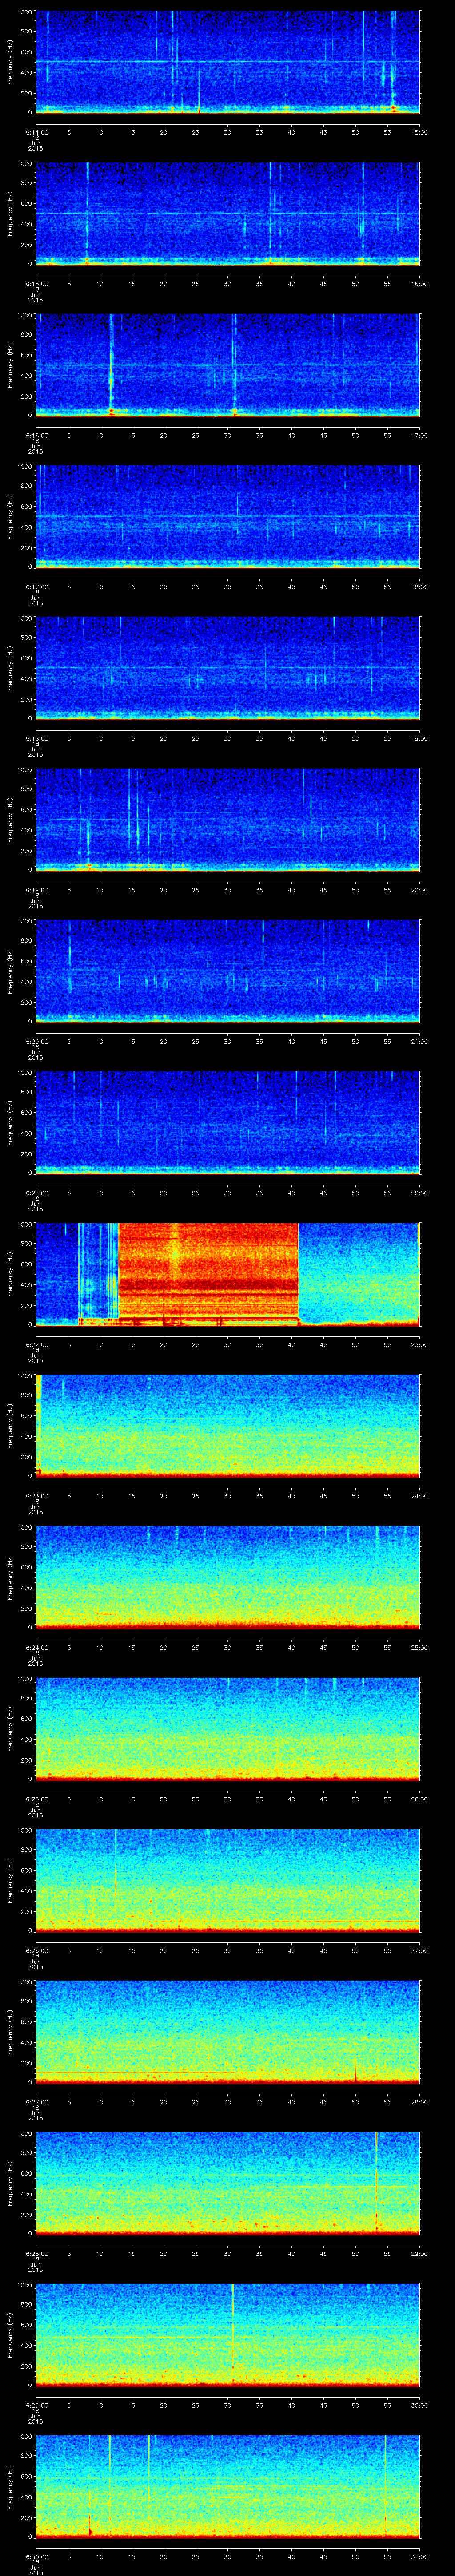Screen dimensions: 455x2576
Task: Click the 15:00 end time label
Action: [x=420, y=131]
